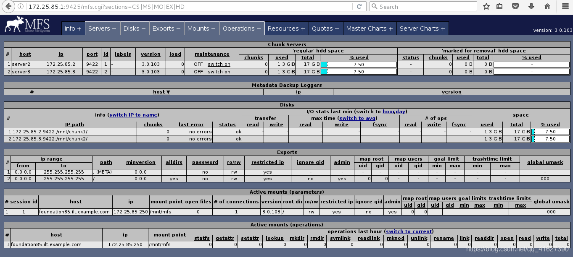Sort Active mounts by open files header

coord(198,202)
